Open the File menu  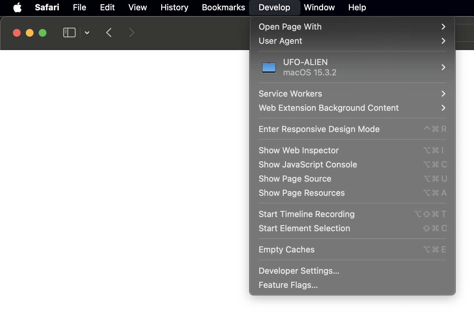(x=80, y=7)
